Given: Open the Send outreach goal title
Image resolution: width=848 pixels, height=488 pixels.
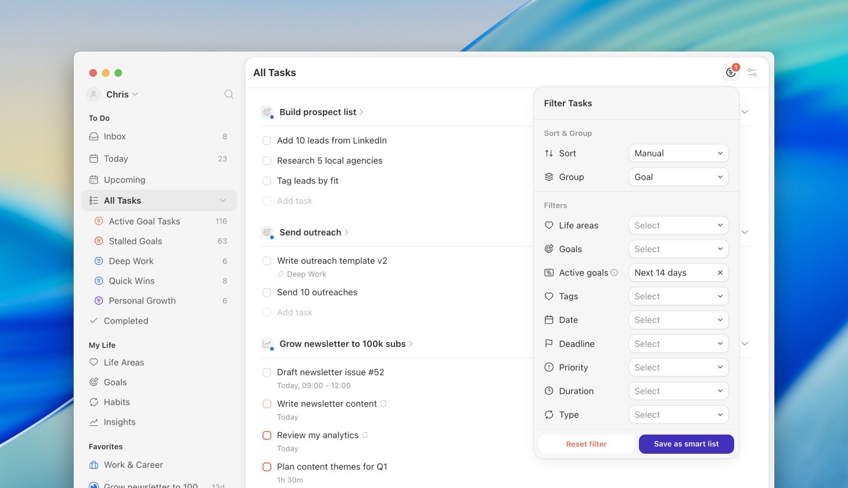Looking at the screenshot, I should (310, 232).
